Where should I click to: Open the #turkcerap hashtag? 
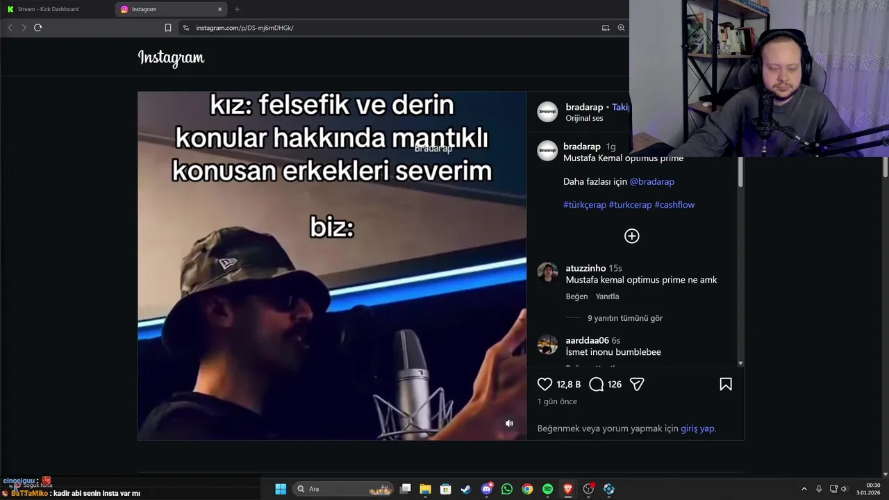click(630, 205)
